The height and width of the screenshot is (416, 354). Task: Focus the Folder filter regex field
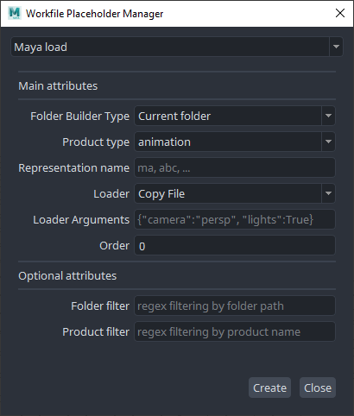click(x=235, y=306)
